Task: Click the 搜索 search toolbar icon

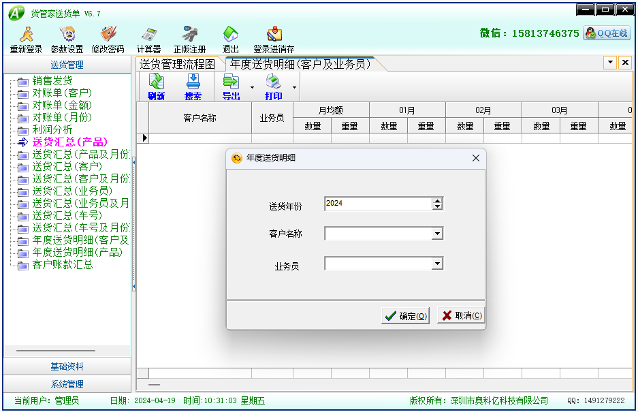Action: 193,87
